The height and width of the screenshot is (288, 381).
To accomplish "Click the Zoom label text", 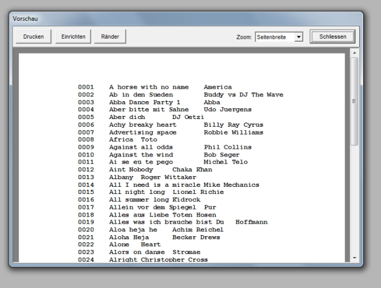I will tap(244, 37).
